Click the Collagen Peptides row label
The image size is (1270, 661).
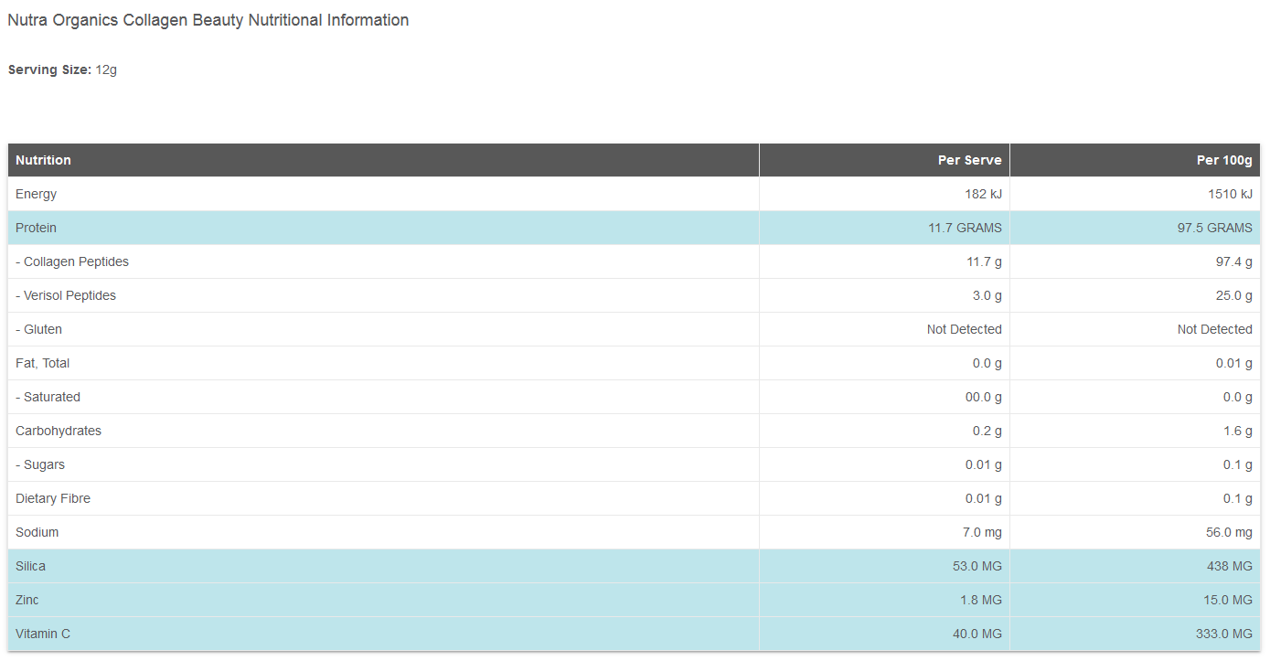pos(72,261)
